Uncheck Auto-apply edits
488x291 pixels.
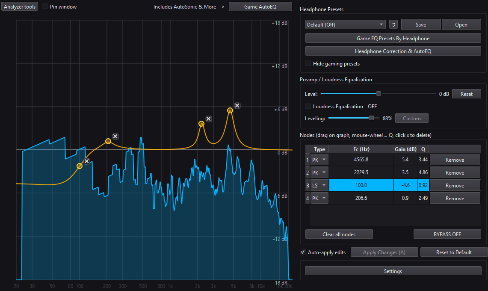tap(303, 252)
